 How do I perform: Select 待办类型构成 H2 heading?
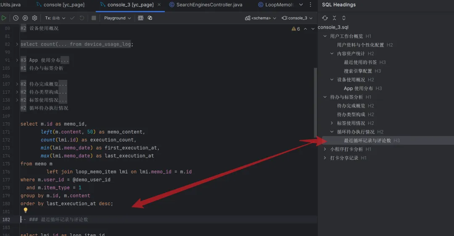[x=355, y=114]
